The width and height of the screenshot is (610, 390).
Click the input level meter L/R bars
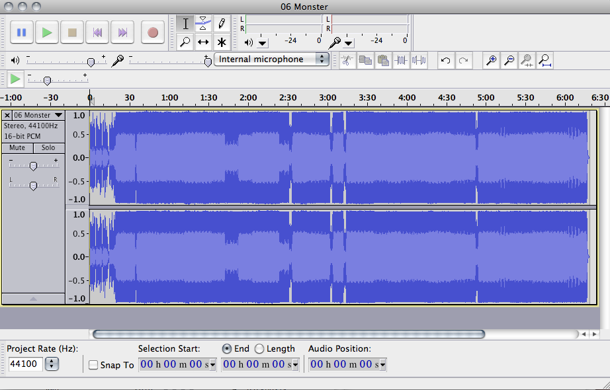tap(370, 24)
